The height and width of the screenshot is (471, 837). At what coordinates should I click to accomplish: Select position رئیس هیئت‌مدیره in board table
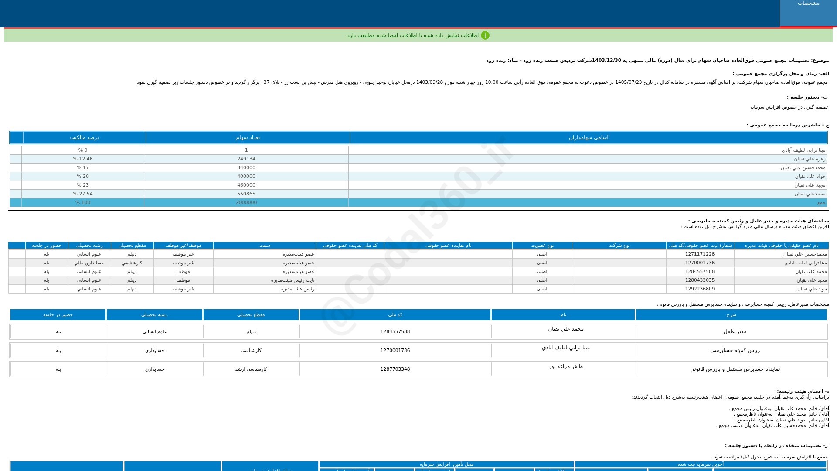[298, 289]
